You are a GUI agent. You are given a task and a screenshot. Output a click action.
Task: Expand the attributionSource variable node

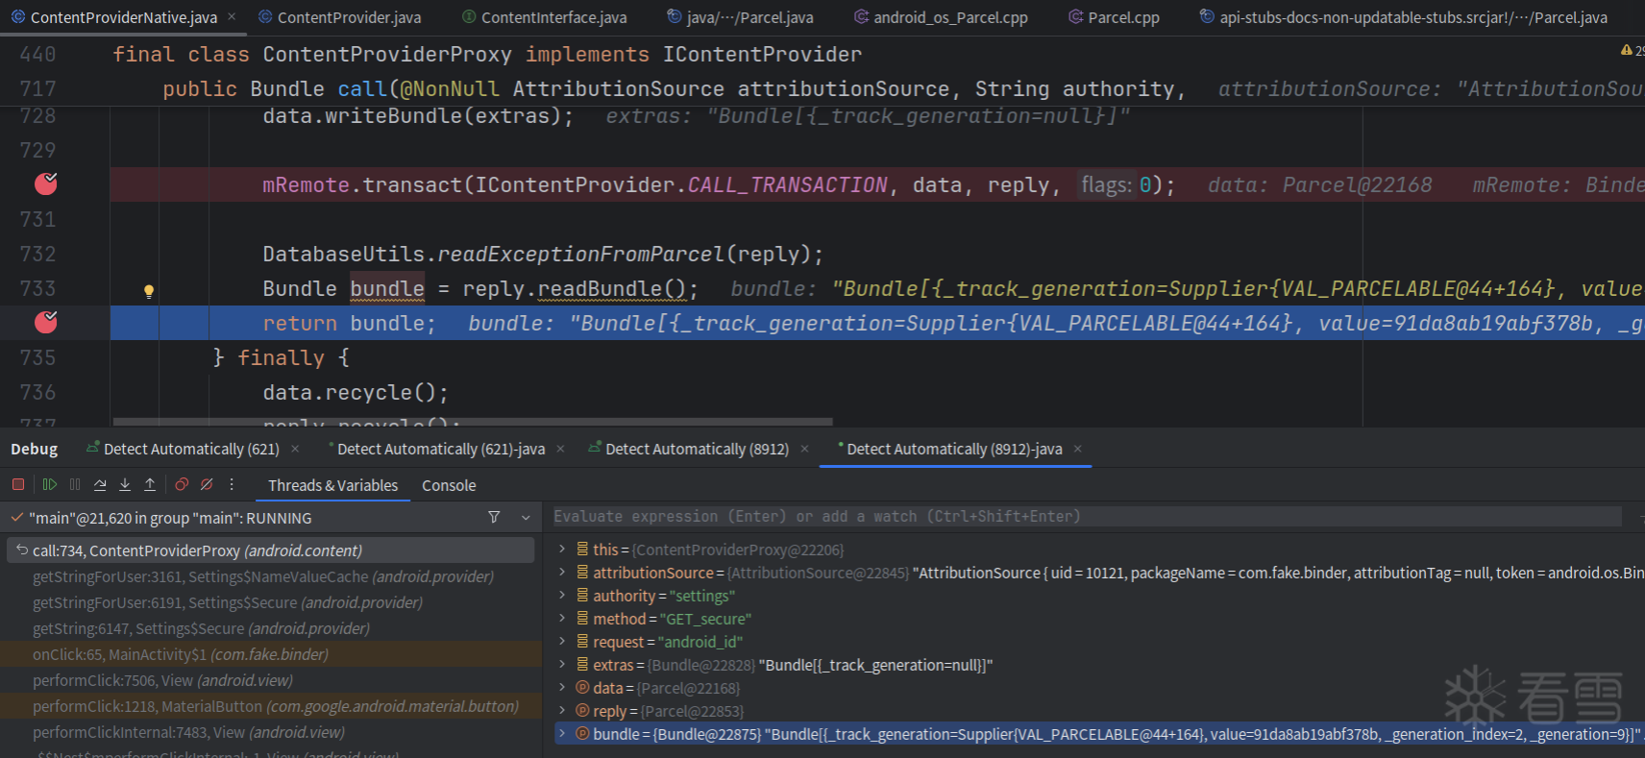(x=562, y=573)
